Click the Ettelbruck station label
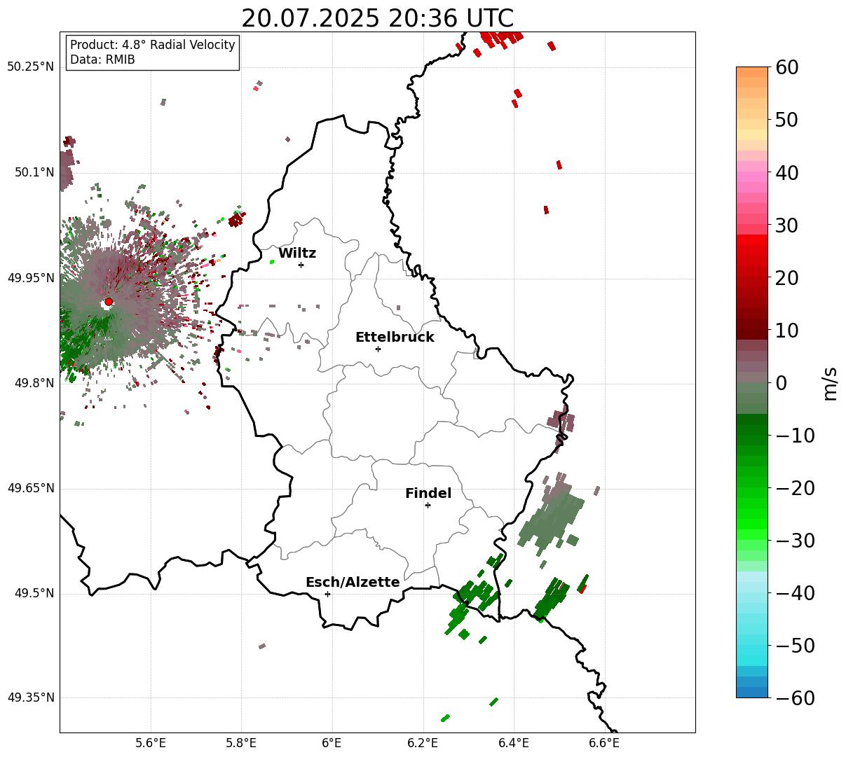Image resolution: width=846 pixels, height=757 pixels. click(x=395, y=338)
